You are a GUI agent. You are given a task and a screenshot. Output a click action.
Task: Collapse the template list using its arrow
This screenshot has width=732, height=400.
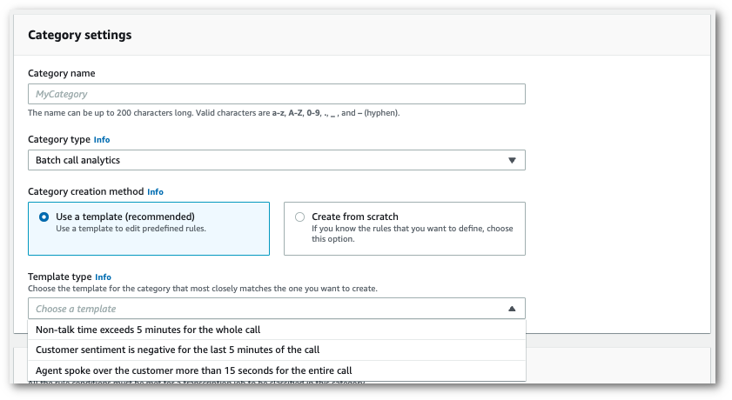[x=512, y=309]
